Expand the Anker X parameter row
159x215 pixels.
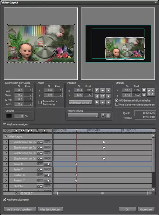coord(6,164)
